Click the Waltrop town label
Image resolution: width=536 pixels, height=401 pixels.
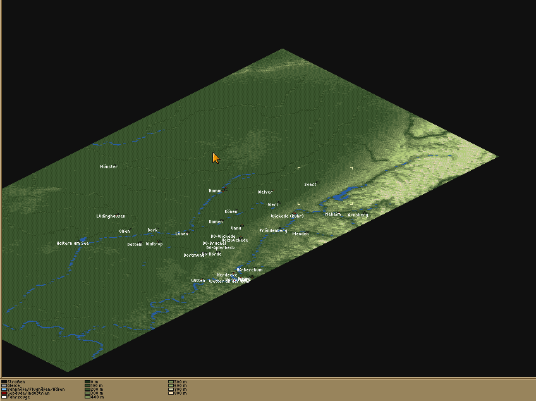[154, 244]
